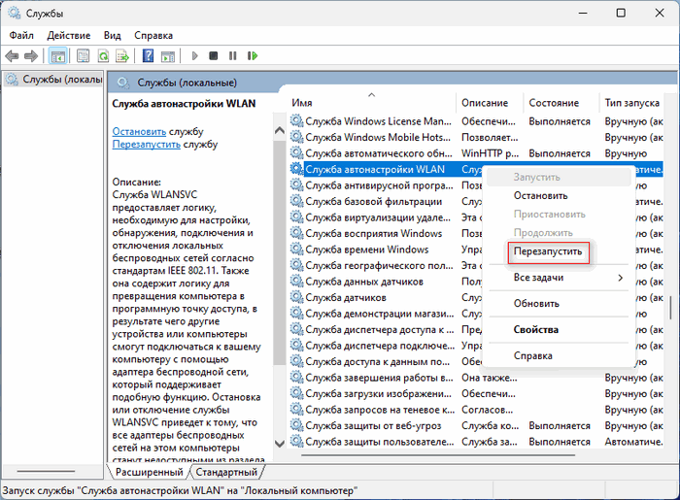Click the Перезапустить service link in the left panel
The height and width of the screenshot is (500, 680).
146,144
